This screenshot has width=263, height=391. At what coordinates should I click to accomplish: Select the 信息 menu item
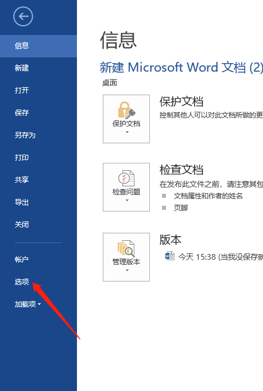(x=38, y=46)
